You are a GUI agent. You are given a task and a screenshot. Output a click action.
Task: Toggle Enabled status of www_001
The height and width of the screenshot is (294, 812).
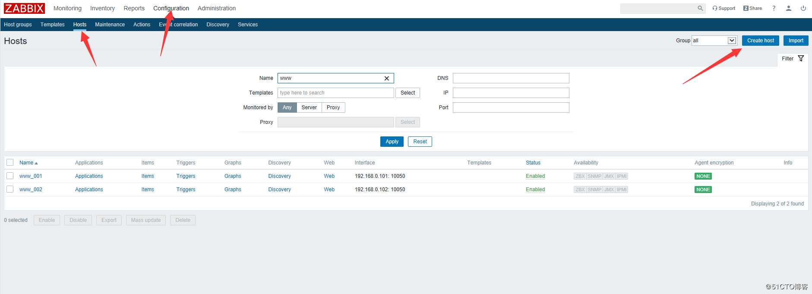(535, 176)
